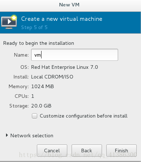141x162 pixels.
Task: Click the Customize configuration before install label
Action: (83, 116)
